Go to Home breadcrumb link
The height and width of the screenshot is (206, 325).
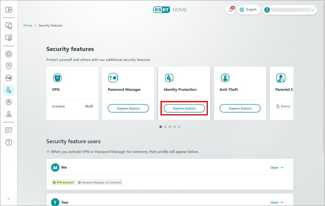point(28,26)
